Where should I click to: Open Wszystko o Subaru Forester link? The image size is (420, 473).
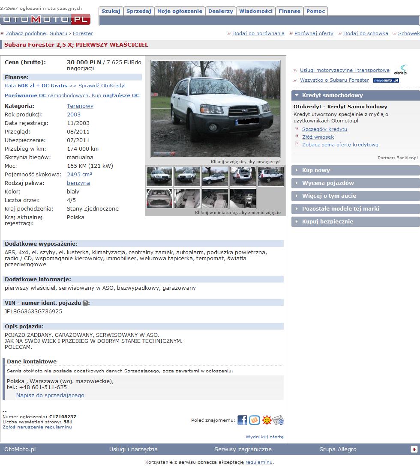click(334, 80)
